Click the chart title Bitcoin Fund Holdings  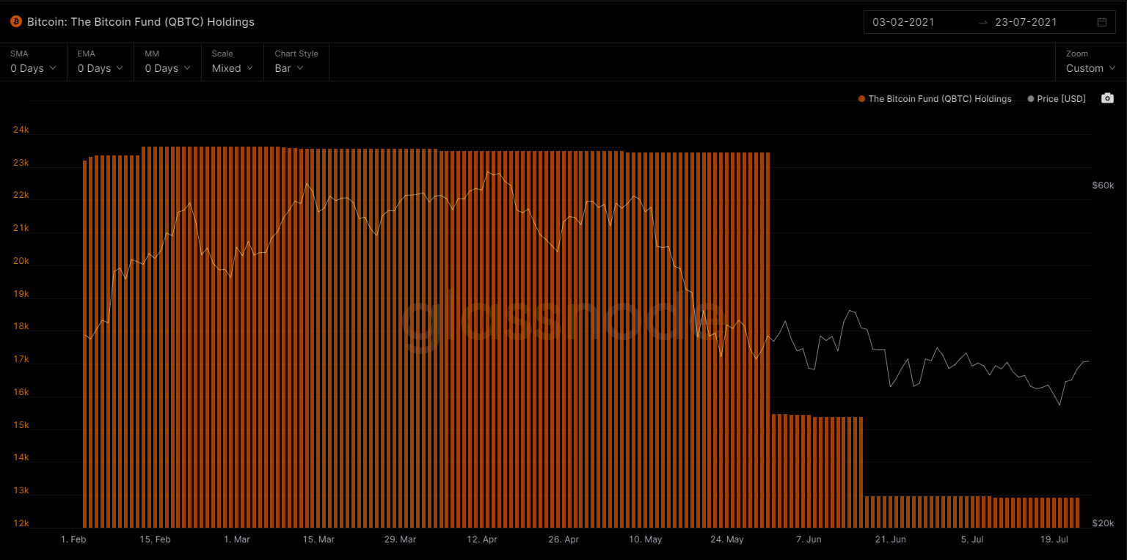tap(141, 22)
